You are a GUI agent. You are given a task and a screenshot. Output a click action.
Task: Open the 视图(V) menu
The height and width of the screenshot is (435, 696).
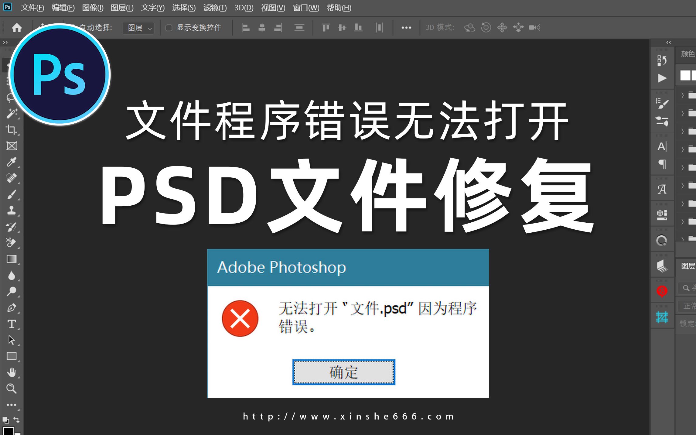[x=273, y=8]
